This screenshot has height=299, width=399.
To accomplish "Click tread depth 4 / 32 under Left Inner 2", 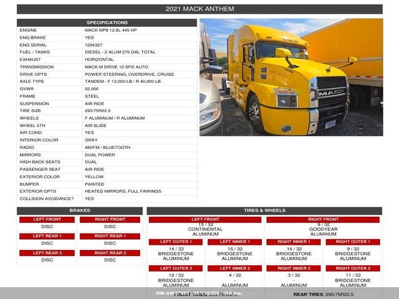I will coord(234,275).
